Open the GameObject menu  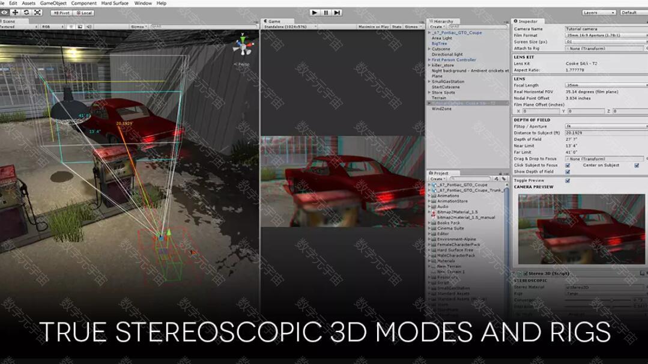(x=53, y=3)
